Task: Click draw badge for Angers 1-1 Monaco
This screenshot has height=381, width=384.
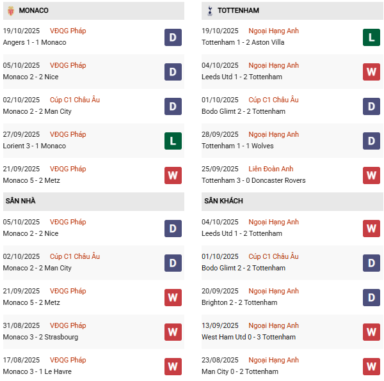Action: (173, 37)
